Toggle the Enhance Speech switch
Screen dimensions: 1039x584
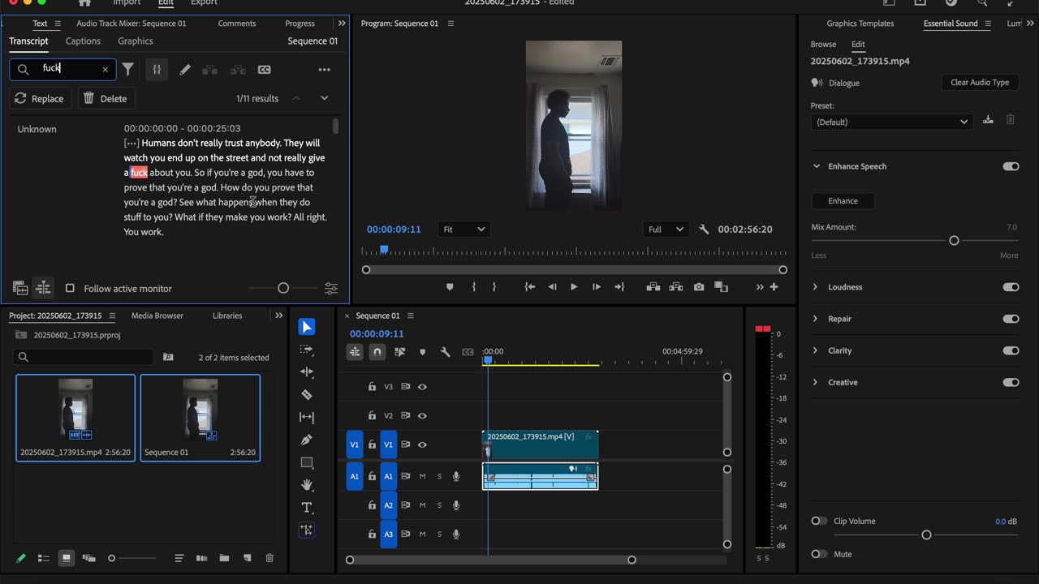tap(1011, 166)
